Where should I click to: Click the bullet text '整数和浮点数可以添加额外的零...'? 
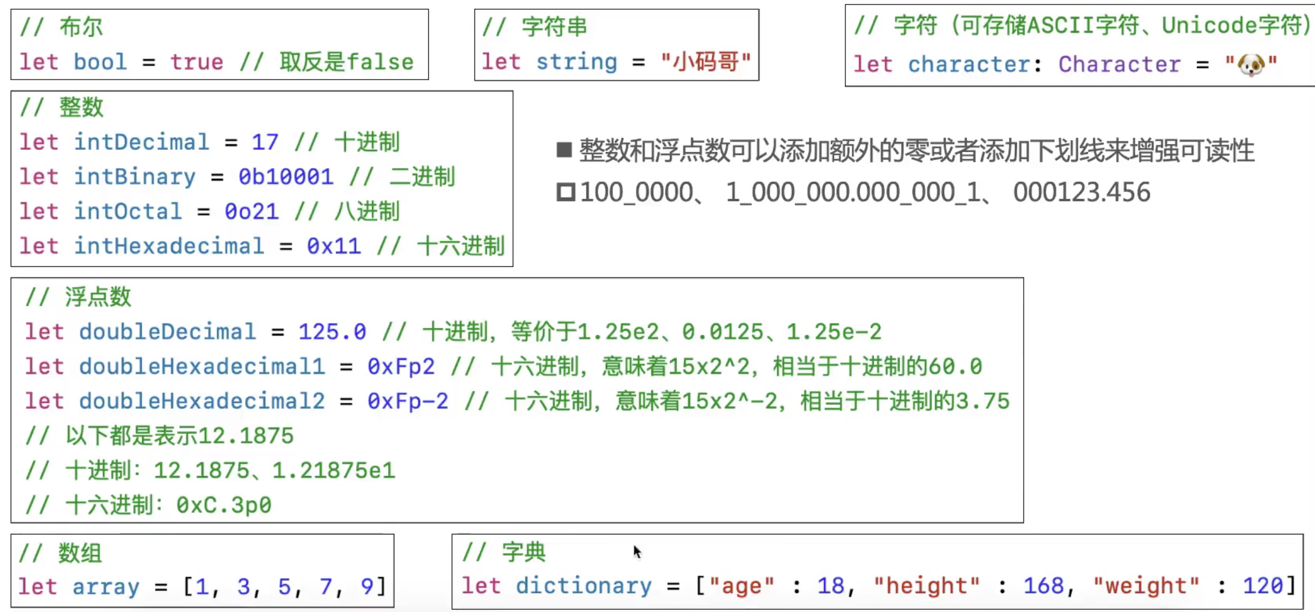pyautogui.click(x=917, y=151)
